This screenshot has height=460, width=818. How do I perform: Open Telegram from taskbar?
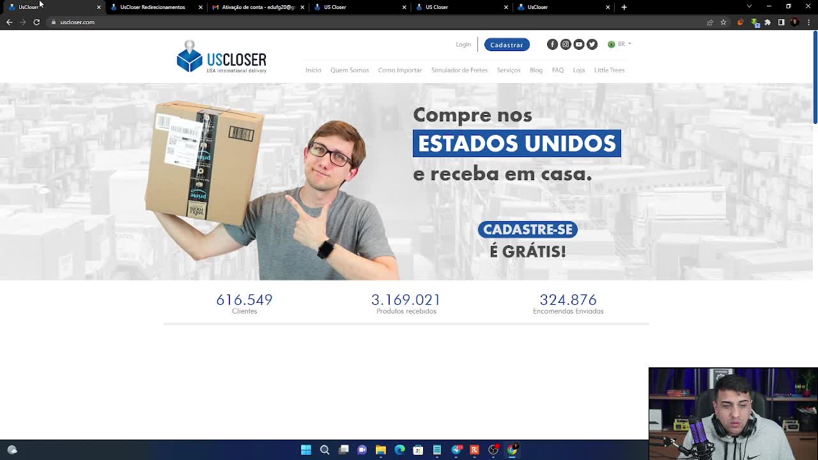(456, 450)
